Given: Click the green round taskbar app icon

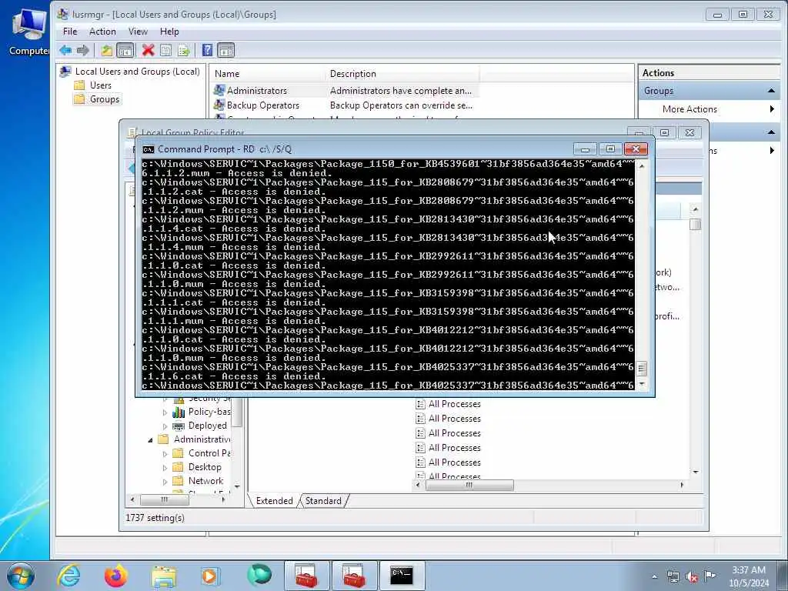Looking at the screenshot, I should 259,574.
